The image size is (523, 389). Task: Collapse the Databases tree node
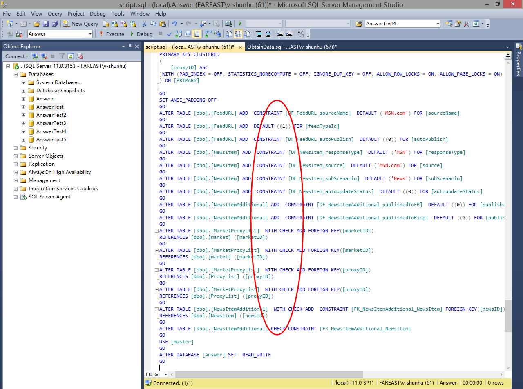coord(16,74)
